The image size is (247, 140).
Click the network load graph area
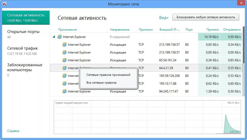click(x=147, y=117)
